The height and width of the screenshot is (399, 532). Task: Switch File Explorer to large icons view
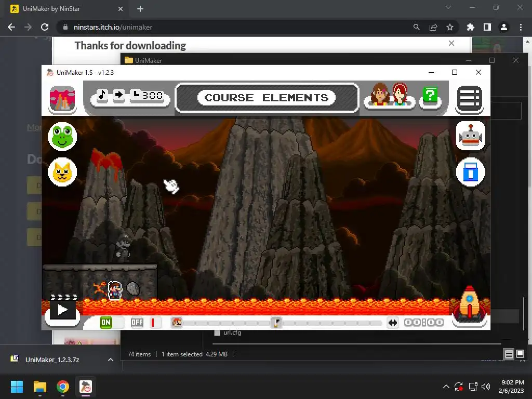click(x=520, y=354)
